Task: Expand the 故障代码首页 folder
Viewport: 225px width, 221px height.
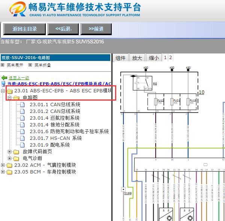Action: (x=10, y=151)
